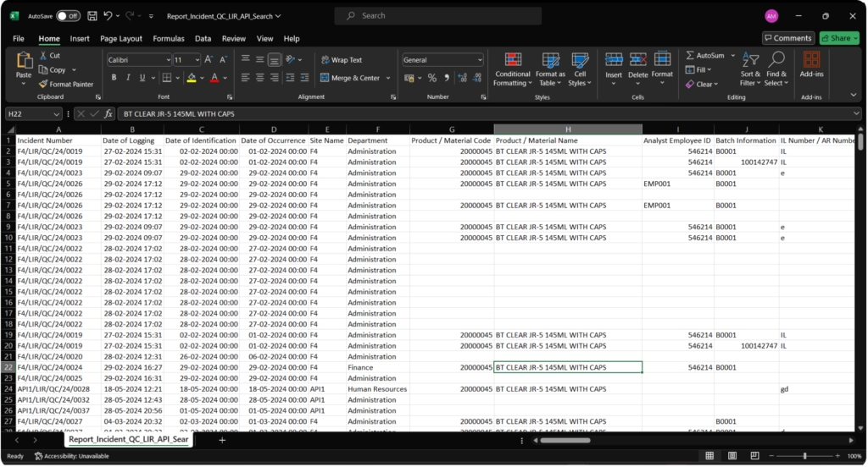This screenshot has width=868, height=467.
Task: Open Format as Table gallery
Action: click(550, 69)
